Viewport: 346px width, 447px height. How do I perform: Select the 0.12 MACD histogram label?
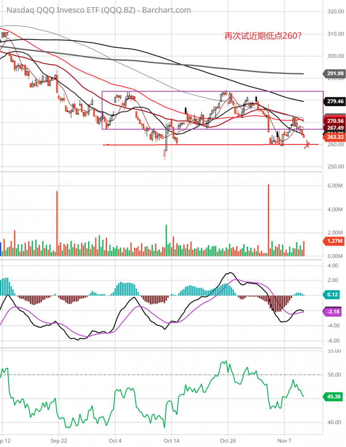333,295
